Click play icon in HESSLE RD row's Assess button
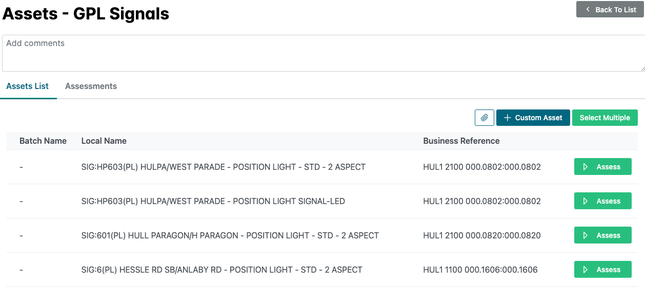Screen dimensions: 645x288 586,270
